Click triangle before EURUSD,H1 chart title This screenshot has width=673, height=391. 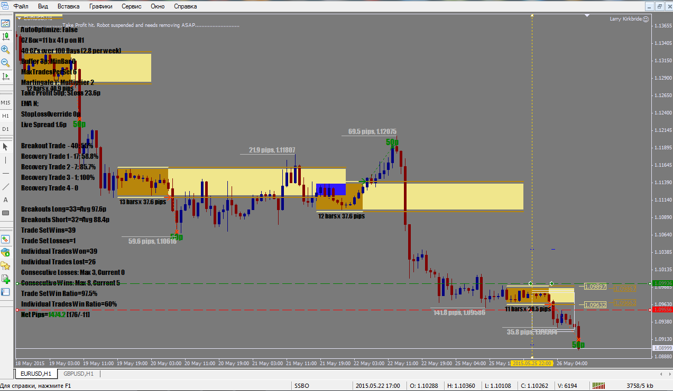click(20, 18)
